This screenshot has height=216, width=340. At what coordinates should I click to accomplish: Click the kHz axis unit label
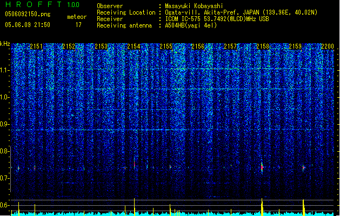pos(5,44)
